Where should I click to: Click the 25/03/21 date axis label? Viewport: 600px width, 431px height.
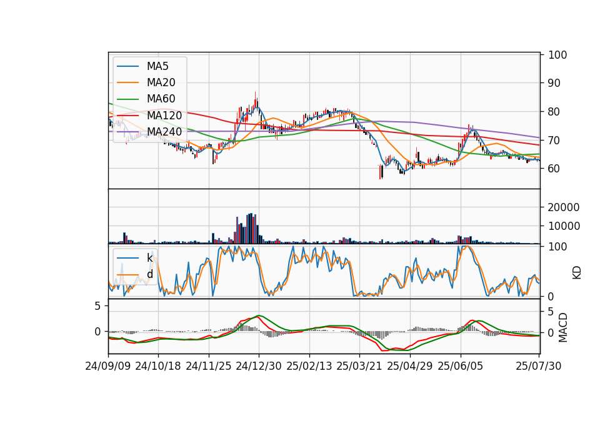pyautogui.click(x=359, y=366)
